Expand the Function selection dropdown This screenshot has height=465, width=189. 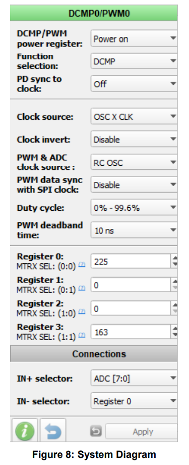[134, 61]
